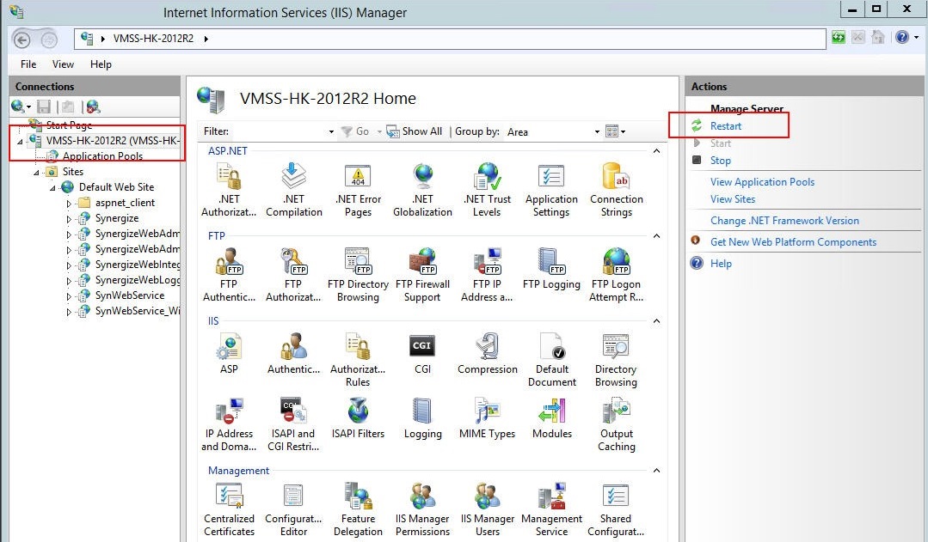Open IP Address and Domain Restrictions
928x542 pixels.
click(x=229, y=423)
